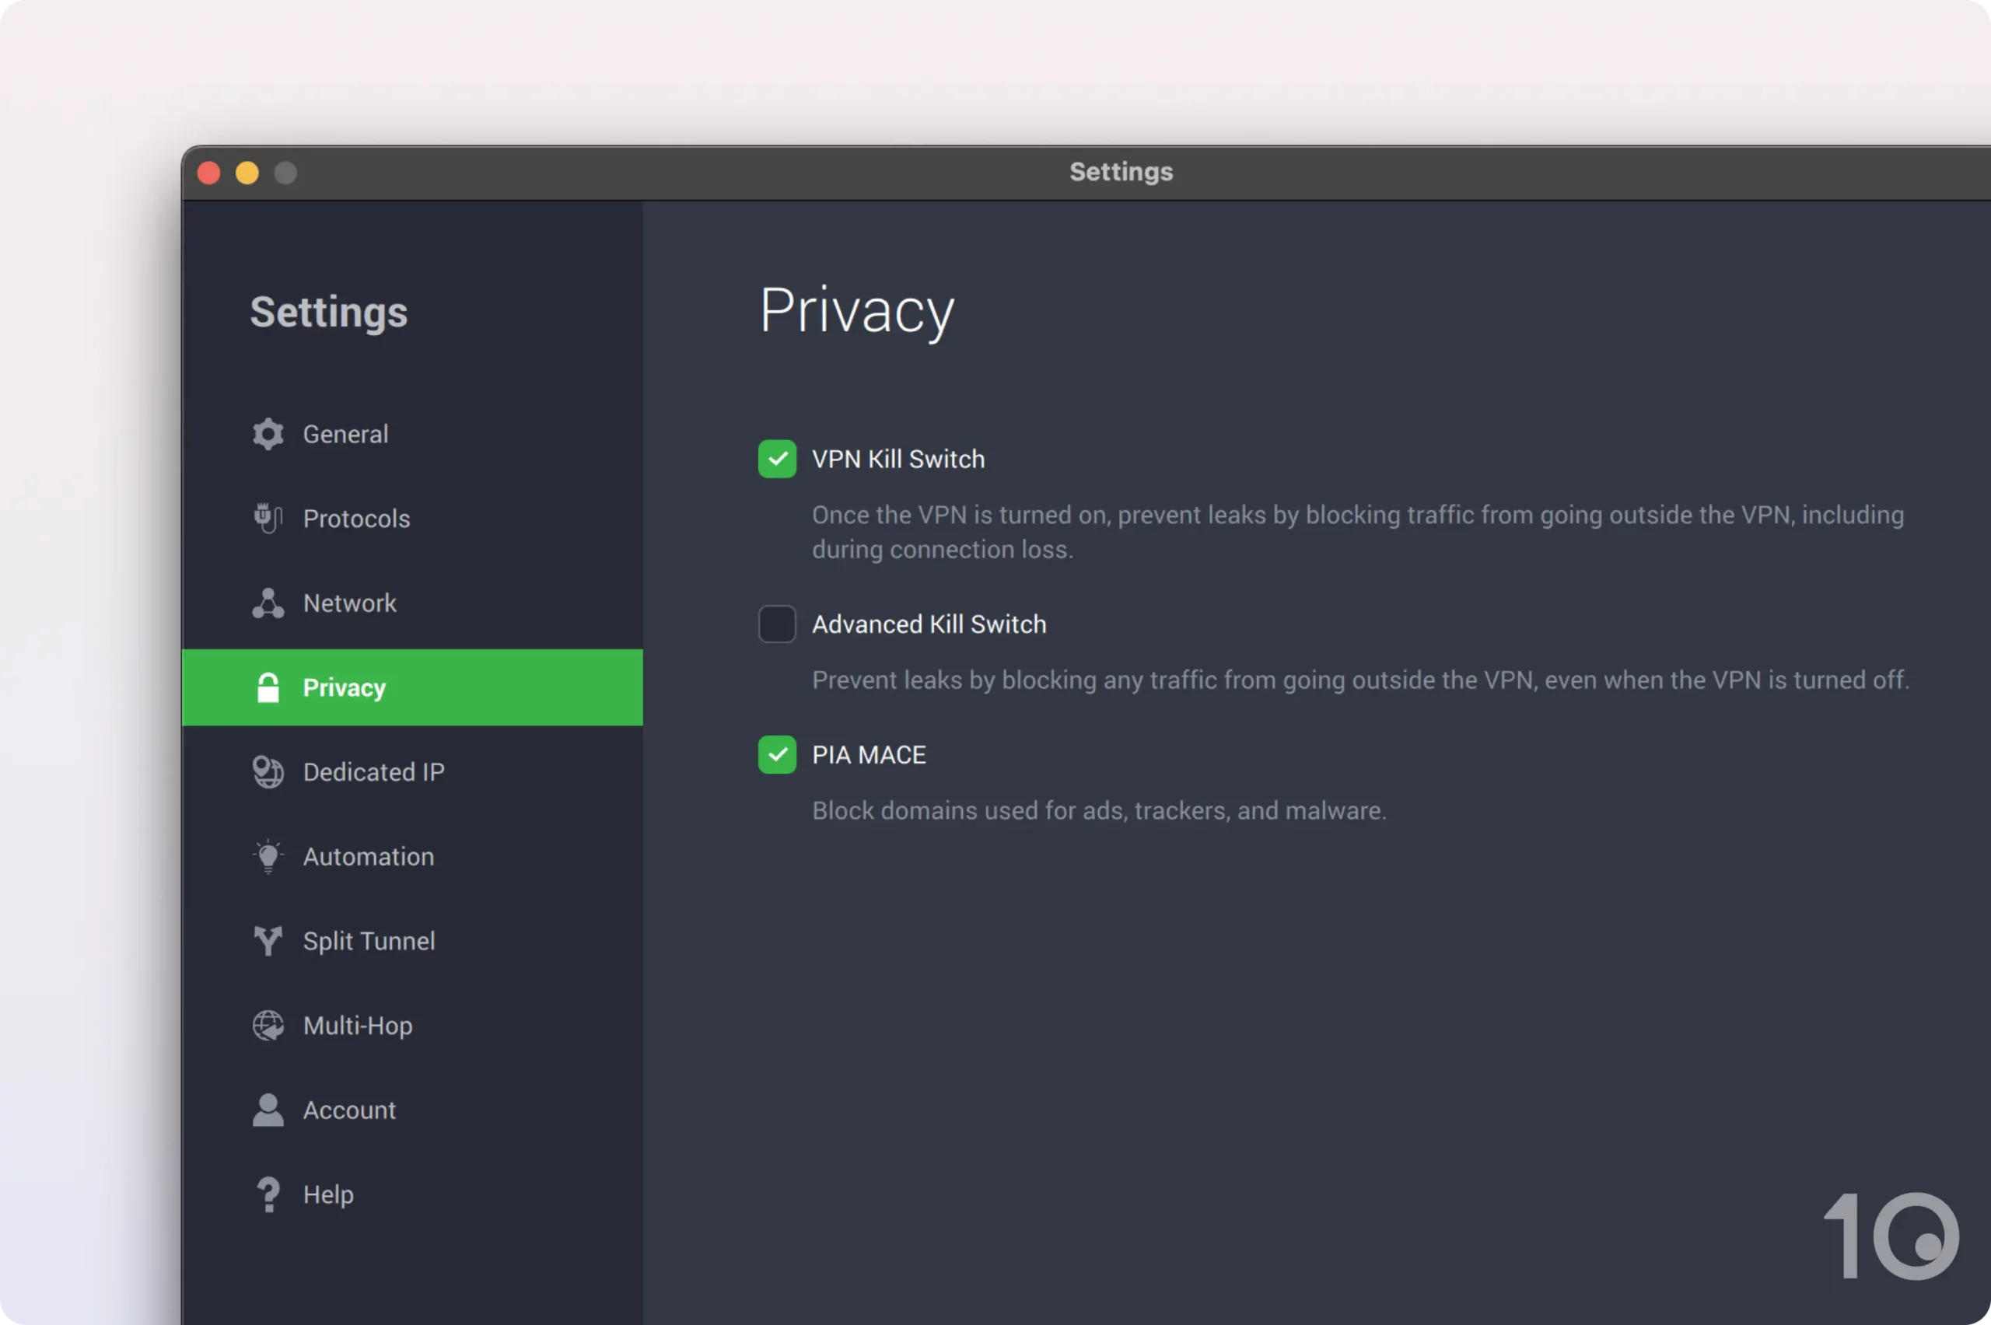Click the 'Once the VPN is turned on' description
Viewport: 1991px width, 1325px height.
tap(1358, 532)
